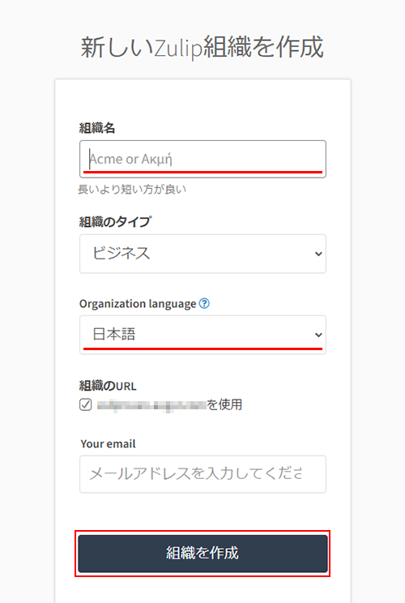Click the 組織を作成 button
The height and width of the screenshot is (603, 405).
(x=202, y=554)
